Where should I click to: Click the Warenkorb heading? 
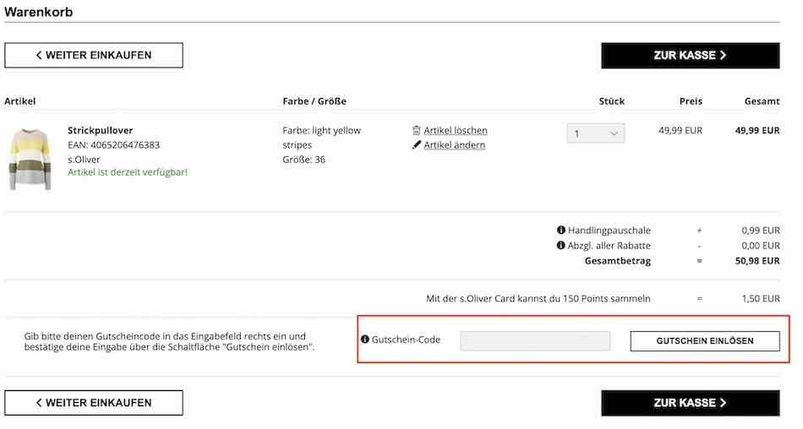pos(38,12)
